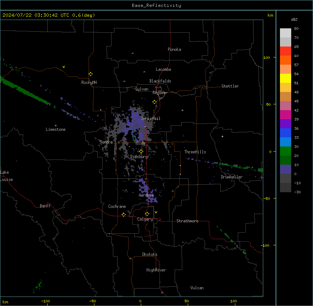Click the RockyMH label

tap(89, 82)
